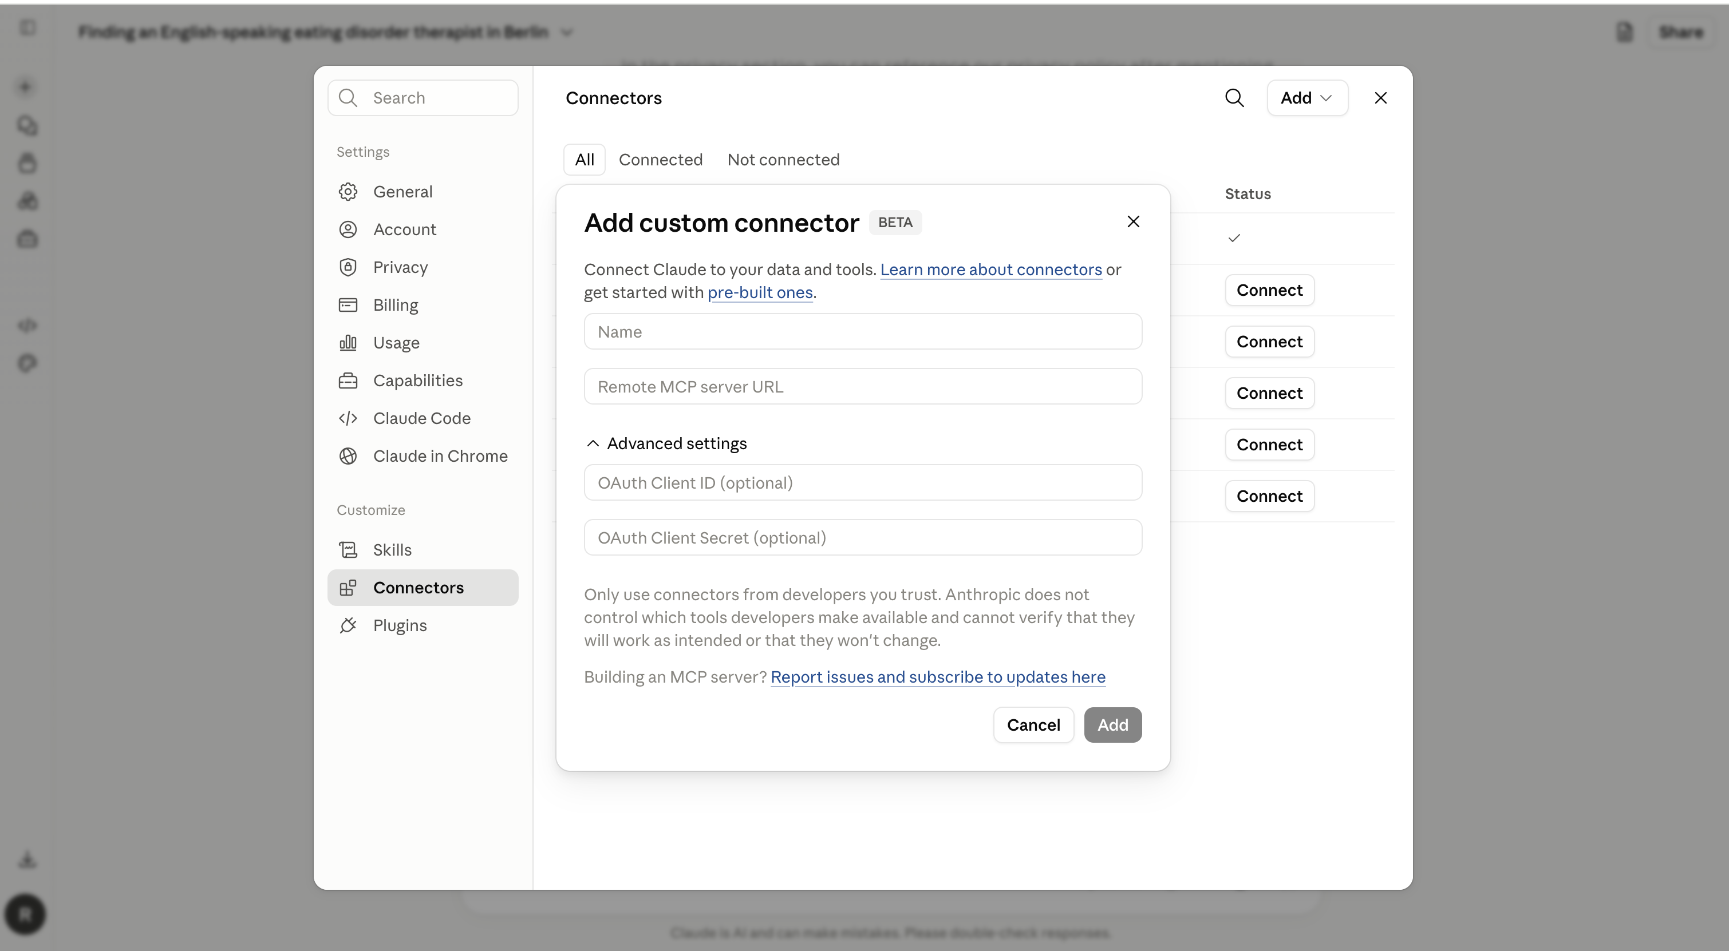The image size is (1729, 951).
Task: Select Capabilities toolbox icon
Action: [x=348, y=381]
